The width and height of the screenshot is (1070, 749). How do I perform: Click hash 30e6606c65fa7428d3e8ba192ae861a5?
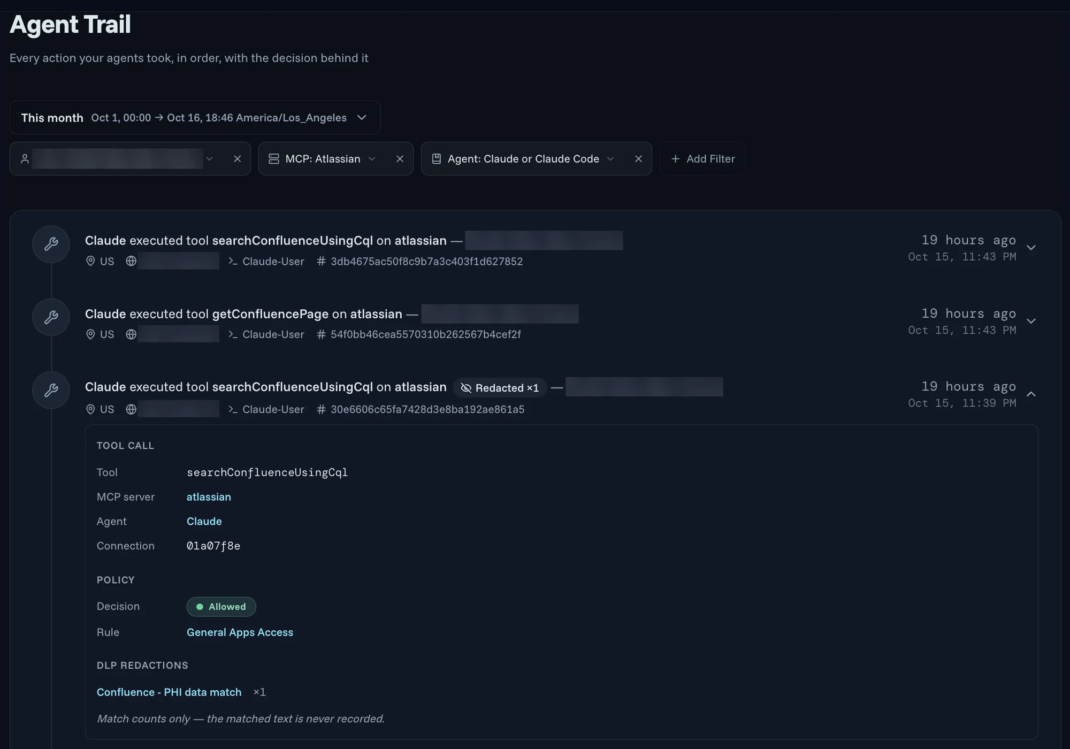pyautogui.click(x=427, y=409)
